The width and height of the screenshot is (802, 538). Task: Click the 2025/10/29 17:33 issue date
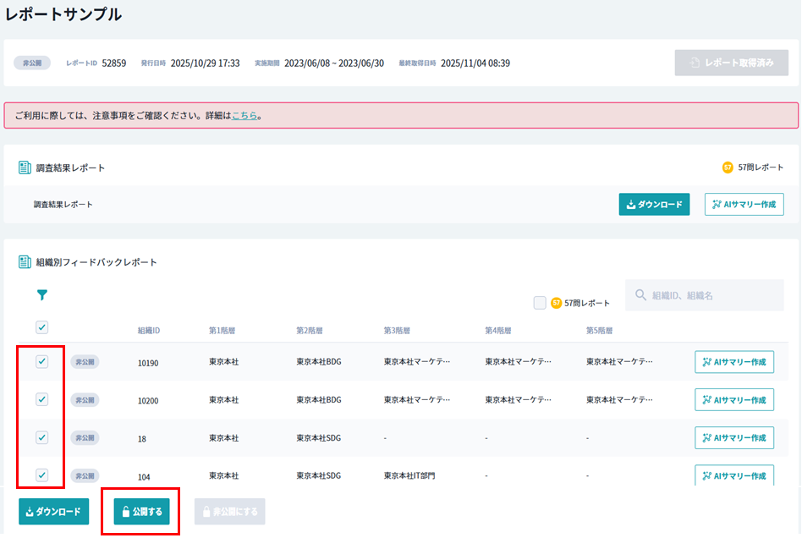click(205, 63)
